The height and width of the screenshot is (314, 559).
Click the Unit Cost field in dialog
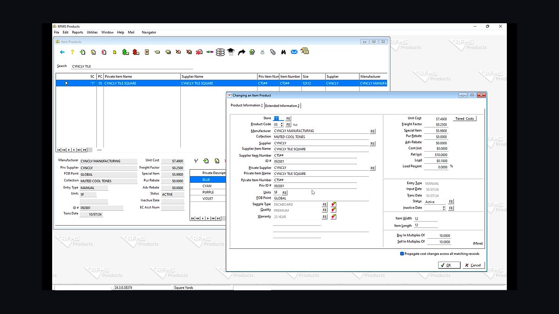point(437,119)
